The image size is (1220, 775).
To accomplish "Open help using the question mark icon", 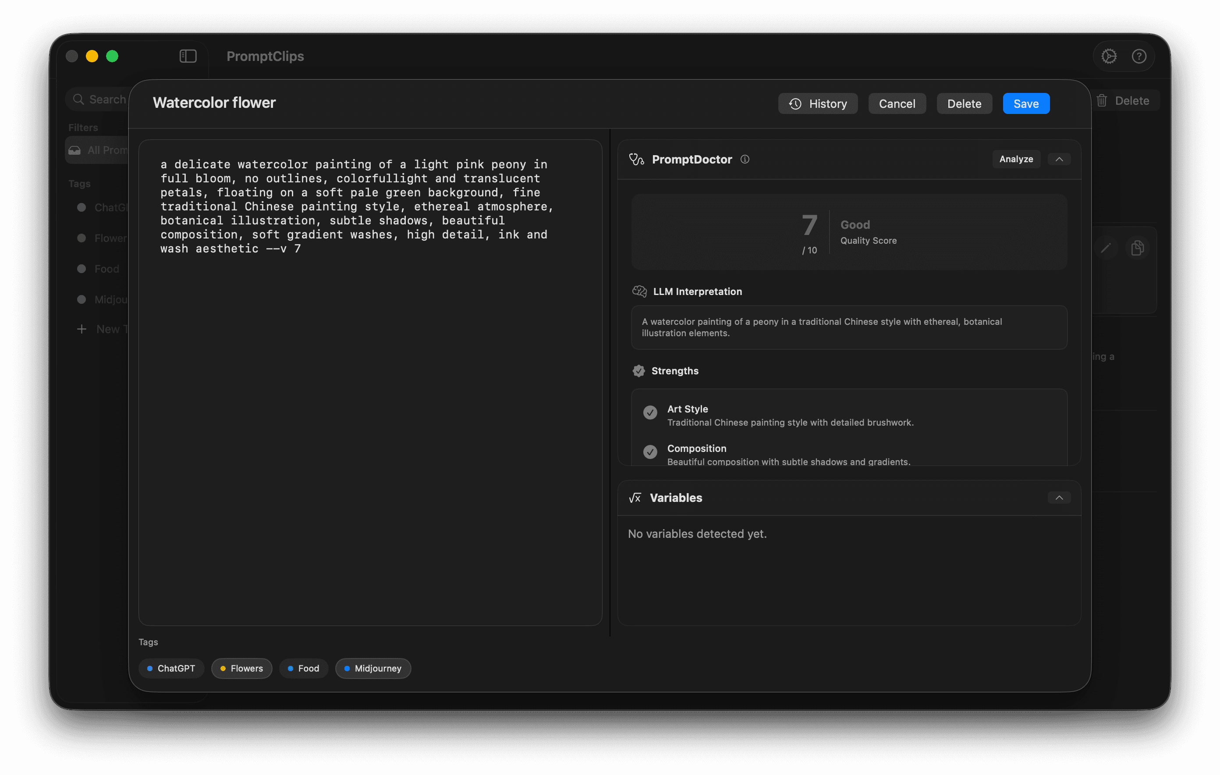I will point(1139,56).
